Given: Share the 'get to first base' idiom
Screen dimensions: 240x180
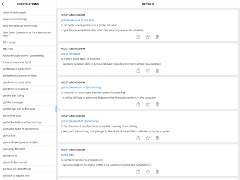Looking at the screenshot, I should click(138, 70).
